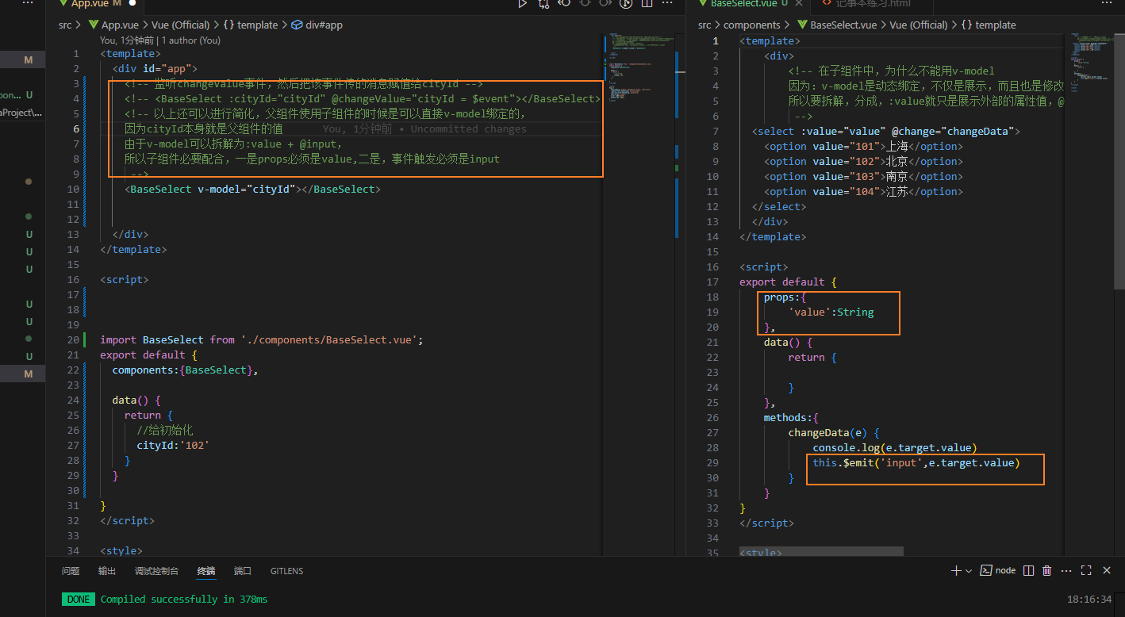Image resolution: width=1125 pixels, height=617 pixels.
Task: Close the bottom terminal panel
Action: [1105, 570]
